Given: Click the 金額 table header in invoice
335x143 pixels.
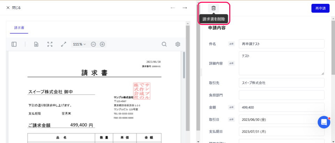Looking at the screenshot, I should click(149, 137).
